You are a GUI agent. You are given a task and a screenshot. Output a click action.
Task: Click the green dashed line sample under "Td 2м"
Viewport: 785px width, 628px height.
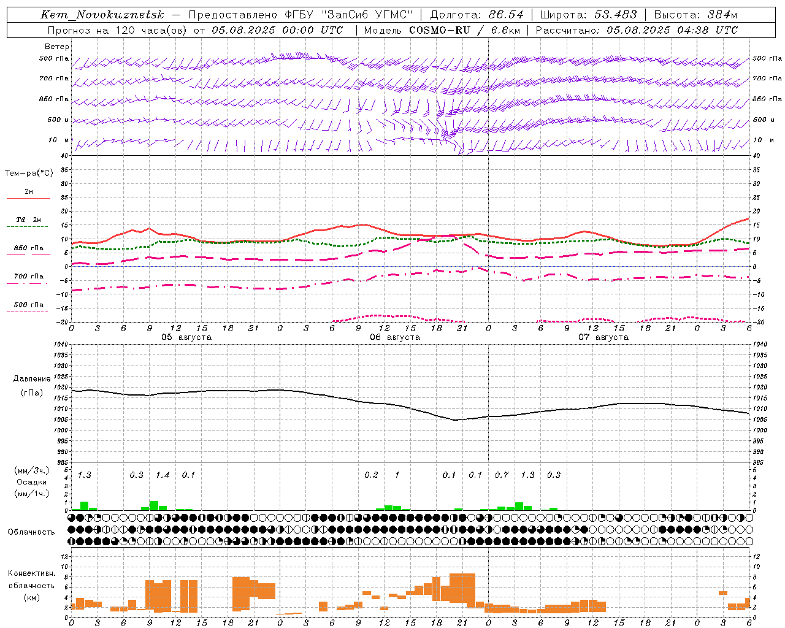[28, 227]
